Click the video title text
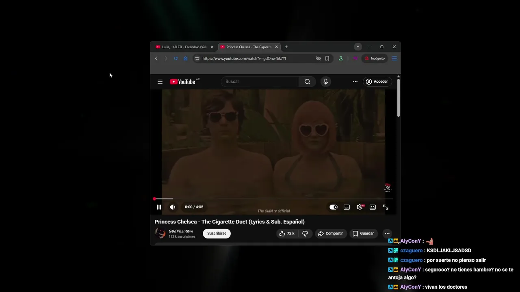 (230, 222)
